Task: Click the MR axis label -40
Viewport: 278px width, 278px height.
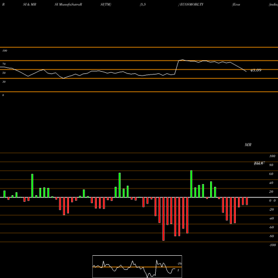Action: click(x=271, y=219)
